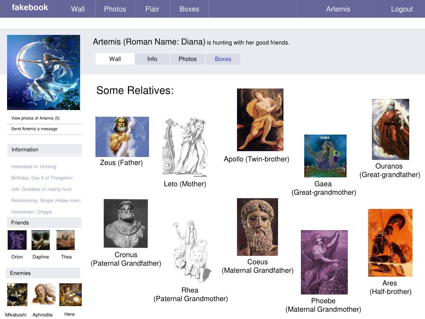Open the Artemis account link in the top bar

(x=338, y=9)
